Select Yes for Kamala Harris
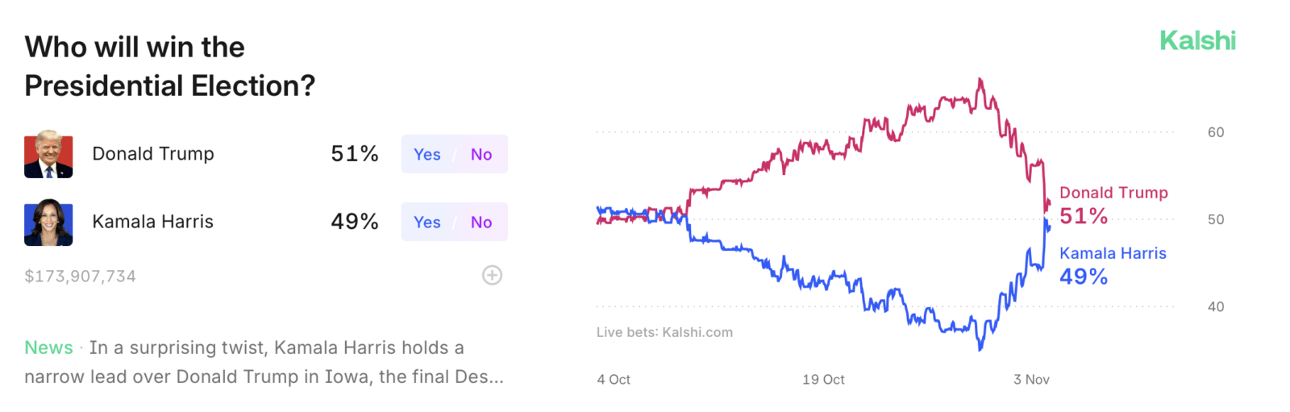Viewport: 1290px width, 412px height. point(427,222)
